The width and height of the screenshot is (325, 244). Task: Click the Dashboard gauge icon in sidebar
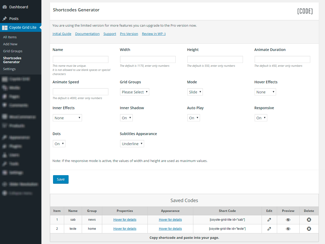click(x=5, y=7)
